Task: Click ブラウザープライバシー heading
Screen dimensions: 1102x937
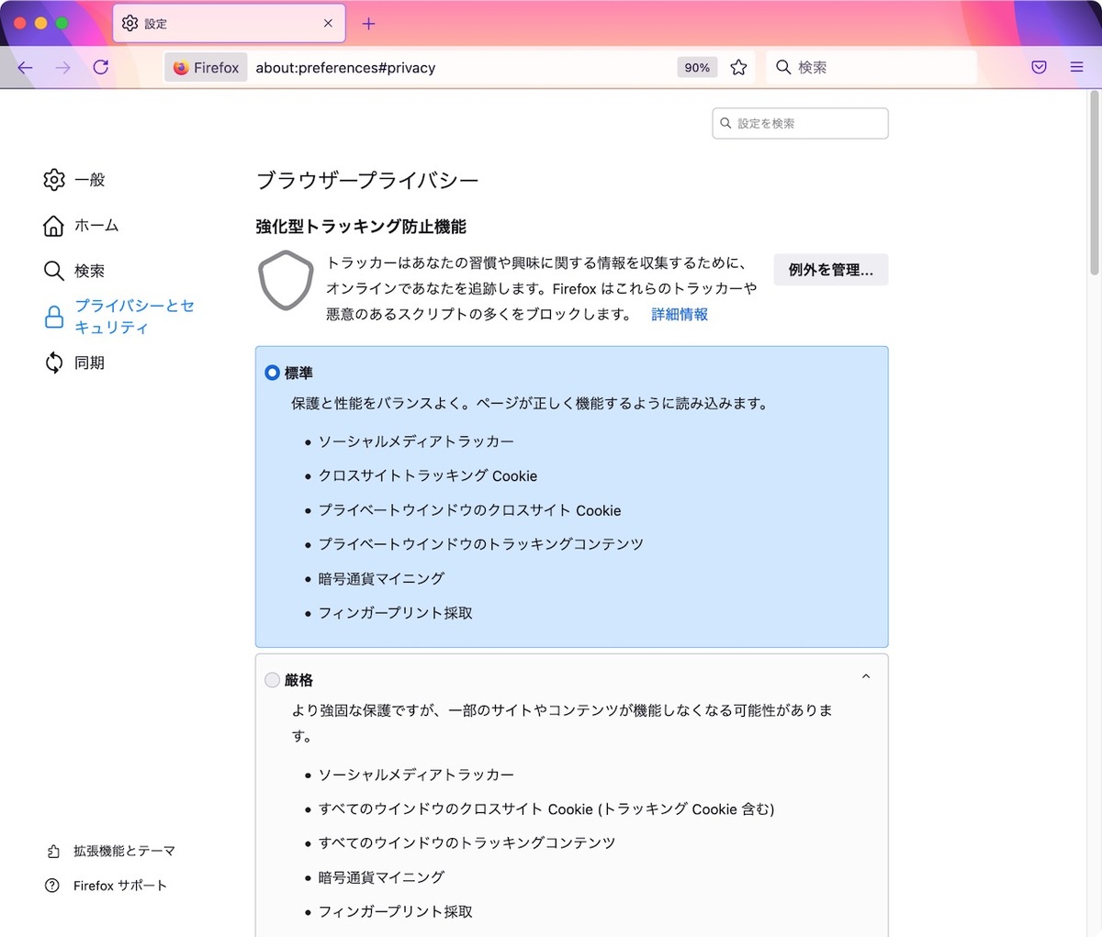Action: [367, 180]
